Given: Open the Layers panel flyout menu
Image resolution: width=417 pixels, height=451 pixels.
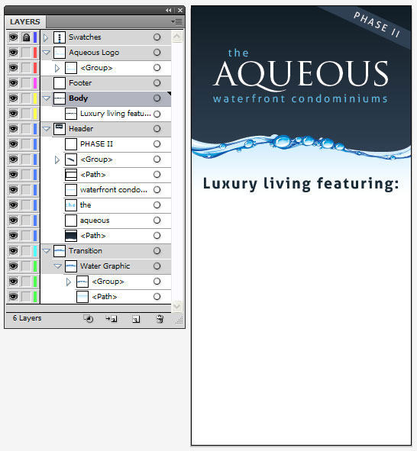Looking at the screenshot, I should point(176,21).
